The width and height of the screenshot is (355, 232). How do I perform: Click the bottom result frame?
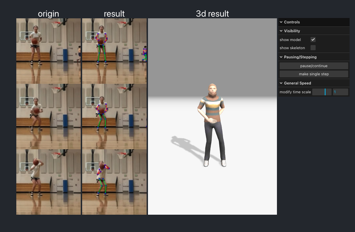click(x=114, y=181)
